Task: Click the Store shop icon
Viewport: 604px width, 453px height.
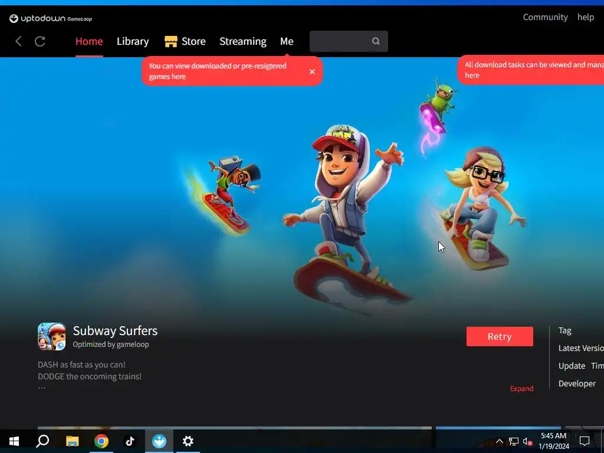Action: 171,41
